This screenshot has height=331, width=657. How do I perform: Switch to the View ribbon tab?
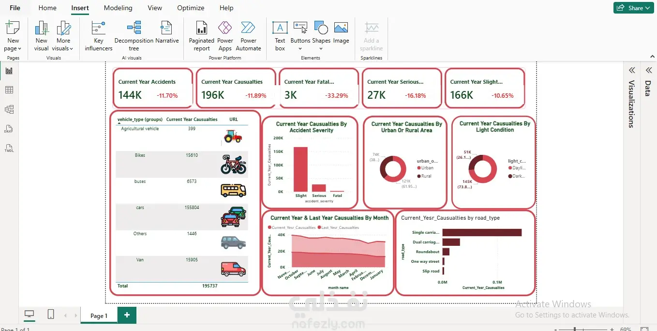click(155, 8)
